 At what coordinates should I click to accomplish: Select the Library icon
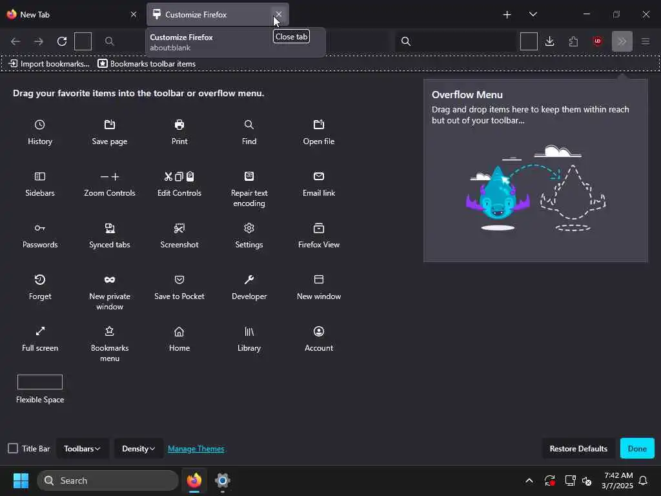click(x=249, y=331)
